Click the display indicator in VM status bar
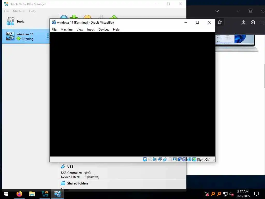Screen dimensions: 265x199 pos(175,159)
